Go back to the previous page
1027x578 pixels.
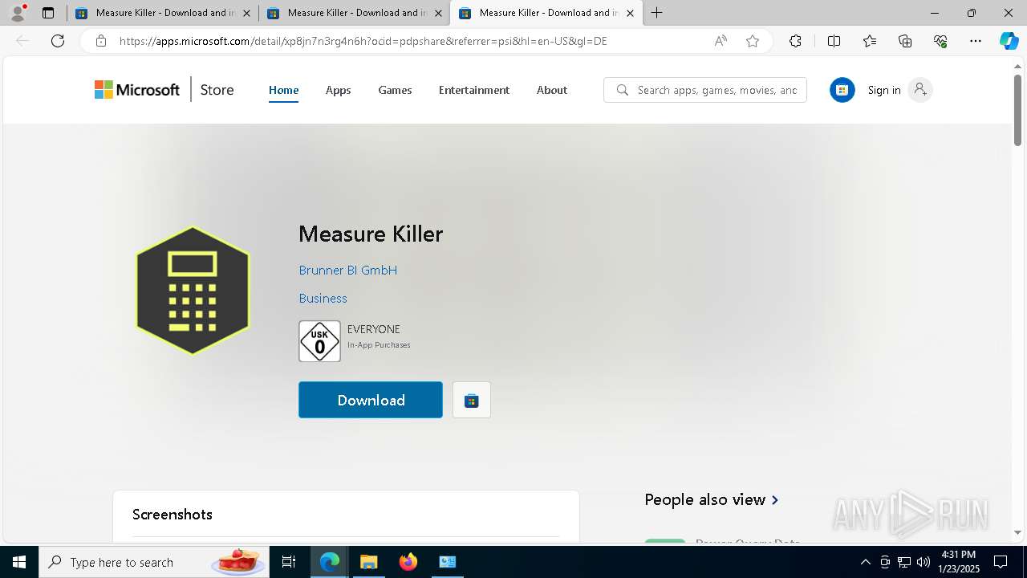(x=22, y=41)
